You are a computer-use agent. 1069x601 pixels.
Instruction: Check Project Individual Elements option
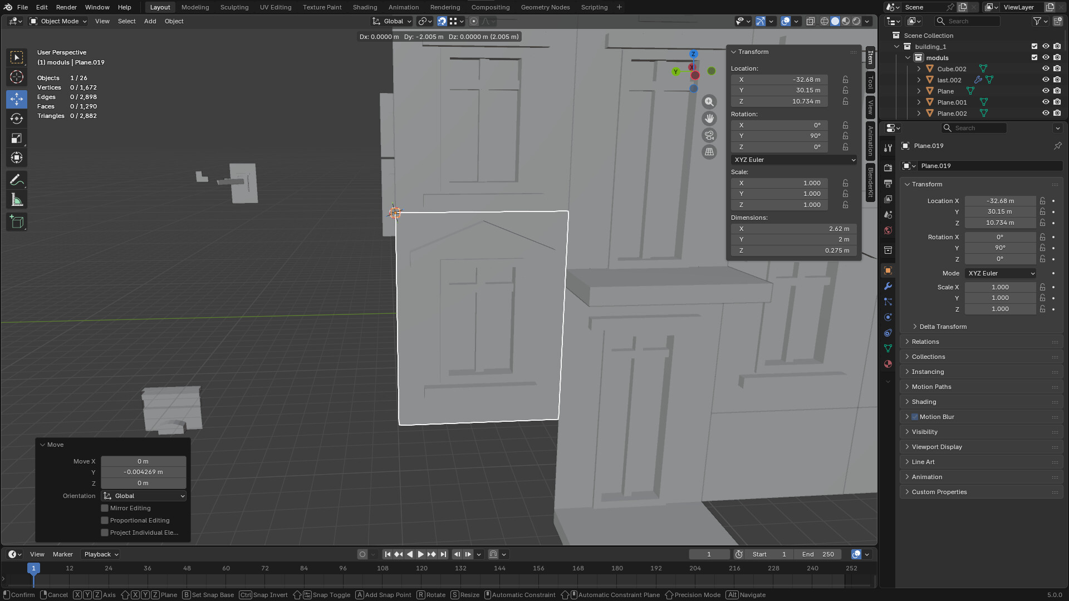(x=105, y=533)
